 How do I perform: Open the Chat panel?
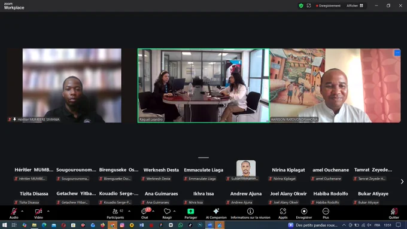tap(145, 213)
